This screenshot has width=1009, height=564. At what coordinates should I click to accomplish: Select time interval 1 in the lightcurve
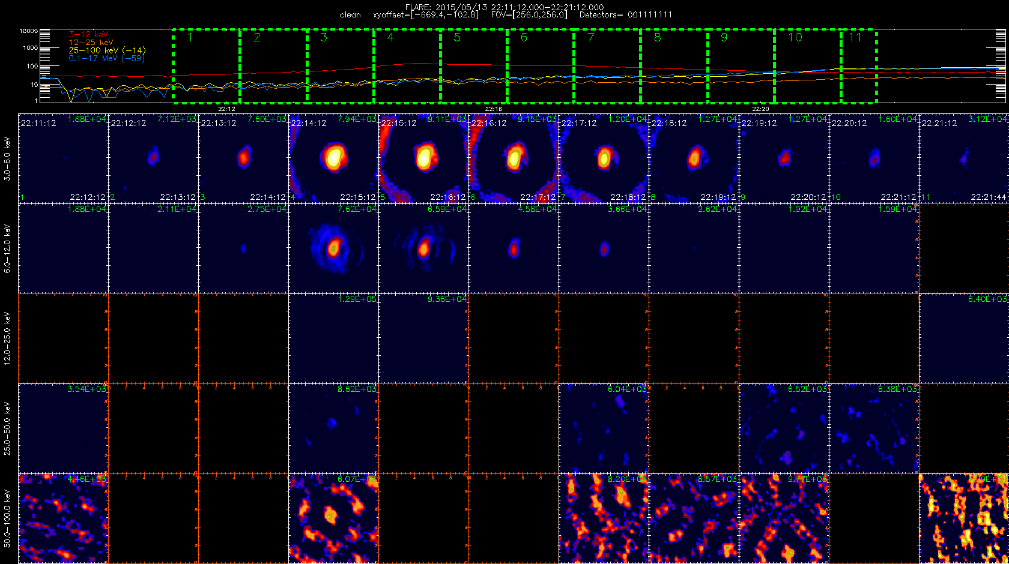(x=207, y=66)
